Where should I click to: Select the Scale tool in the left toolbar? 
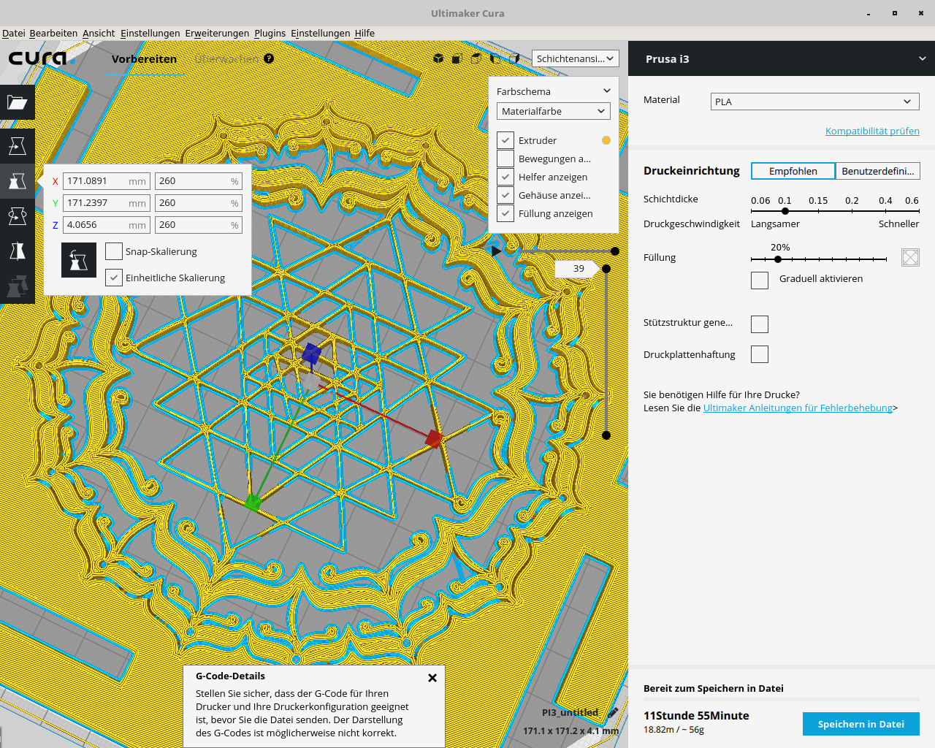[x=18, y=181]
